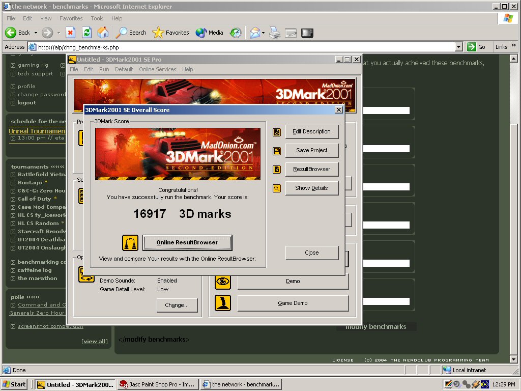The height and width of the screenshot is (391, 521).
Task: Open the 3DMark File menu
Action: pyautogui.click(x=74, y=69)
